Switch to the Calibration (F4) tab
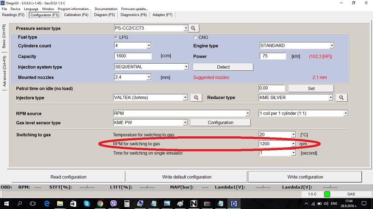 pos(76,15)
